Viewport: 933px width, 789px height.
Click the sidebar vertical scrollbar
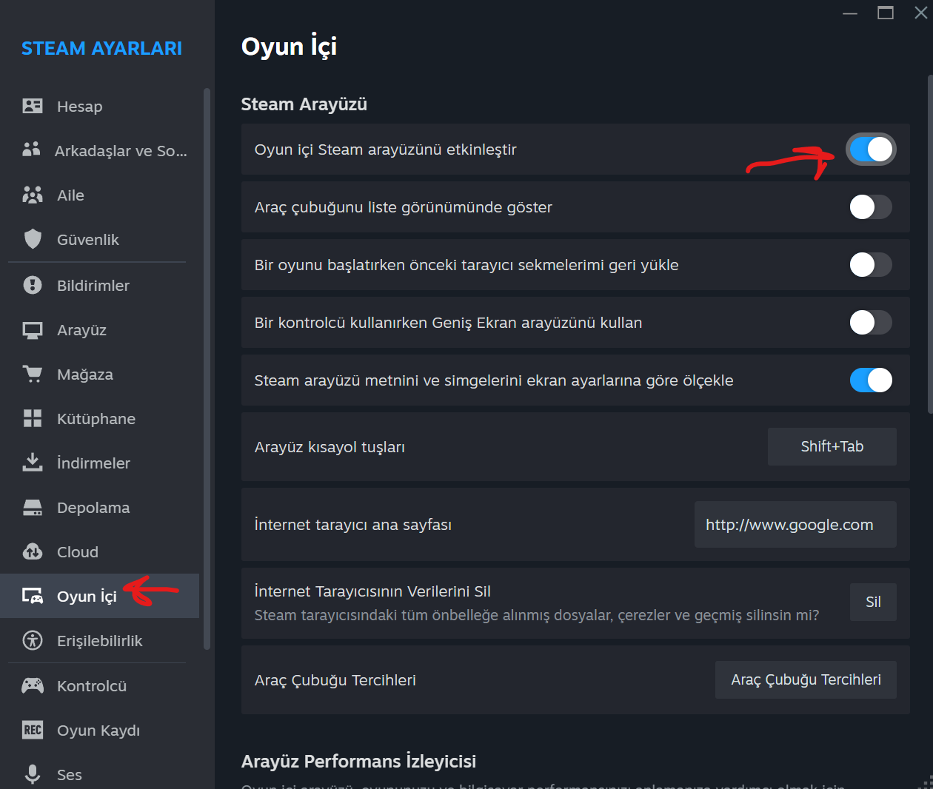coord(207,369)
